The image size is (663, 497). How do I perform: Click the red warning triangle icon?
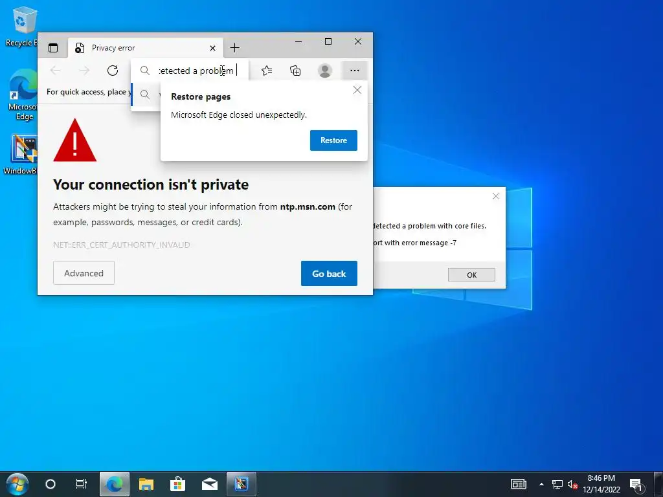point(75,140)
